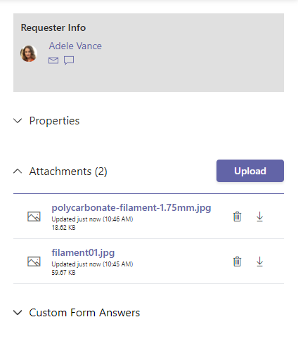Click the Properties section title
298x362 pixels.
pyautogui.click(x=54, y=121)
